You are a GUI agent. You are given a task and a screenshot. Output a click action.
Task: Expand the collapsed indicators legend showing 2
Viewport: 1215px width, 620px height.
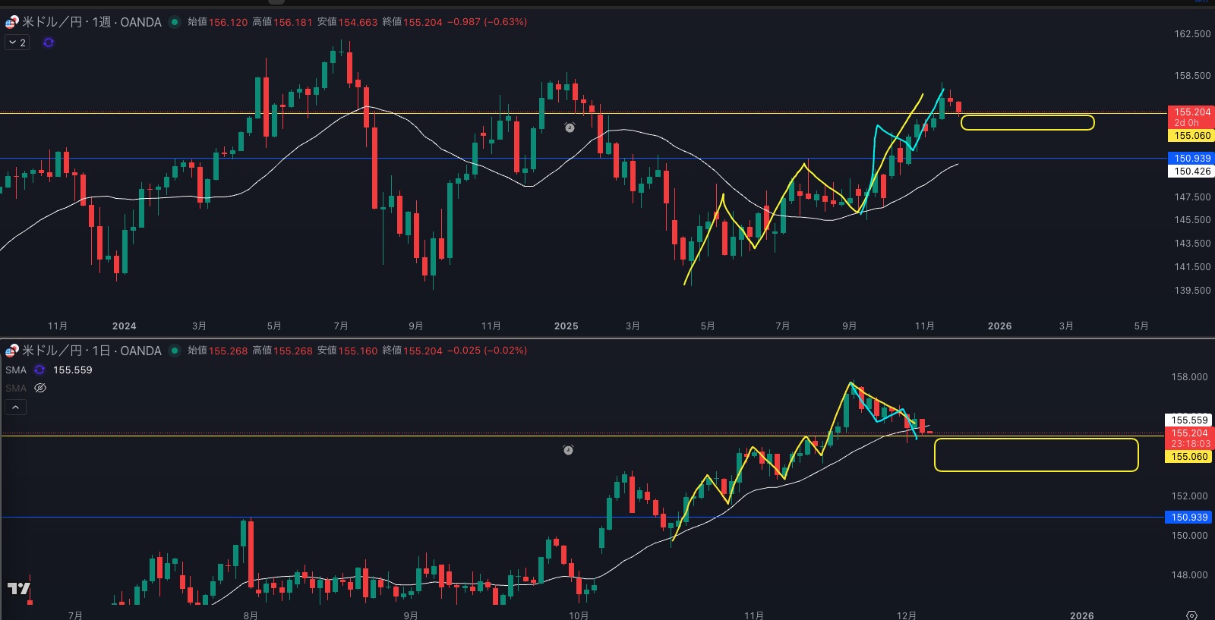coord(17,42)
